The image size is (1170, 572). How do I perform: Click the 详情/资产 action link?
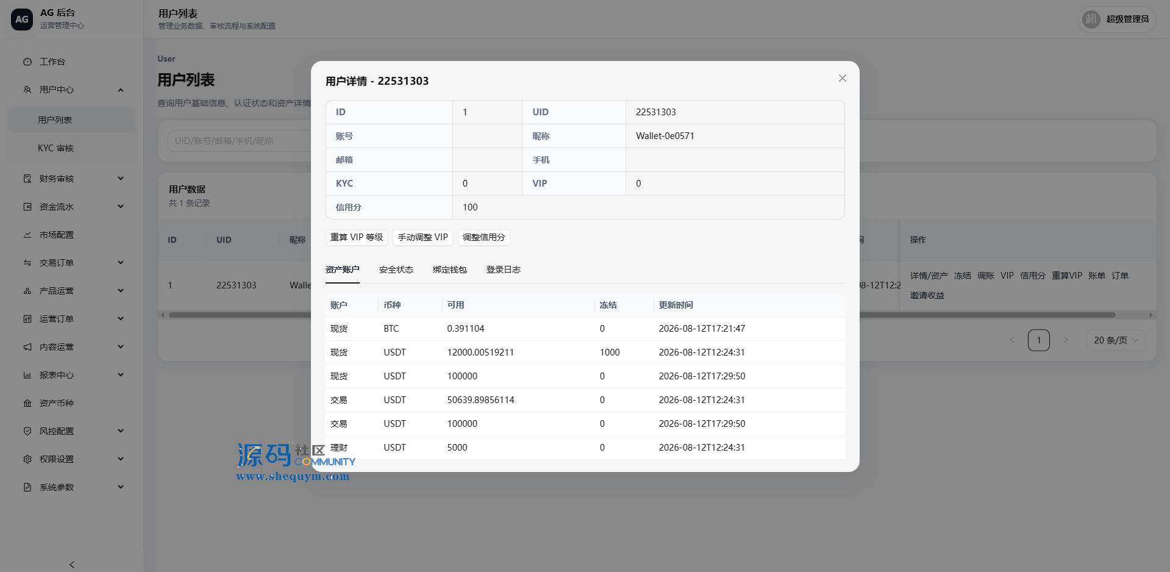point(929,276)
